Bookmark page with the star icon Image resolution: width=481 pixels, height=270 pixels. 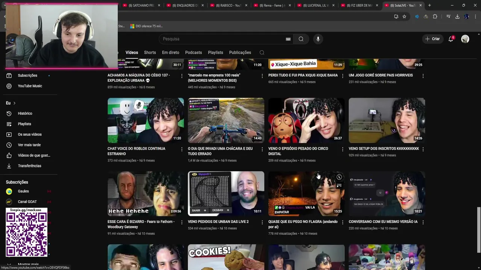coord(404,16)
